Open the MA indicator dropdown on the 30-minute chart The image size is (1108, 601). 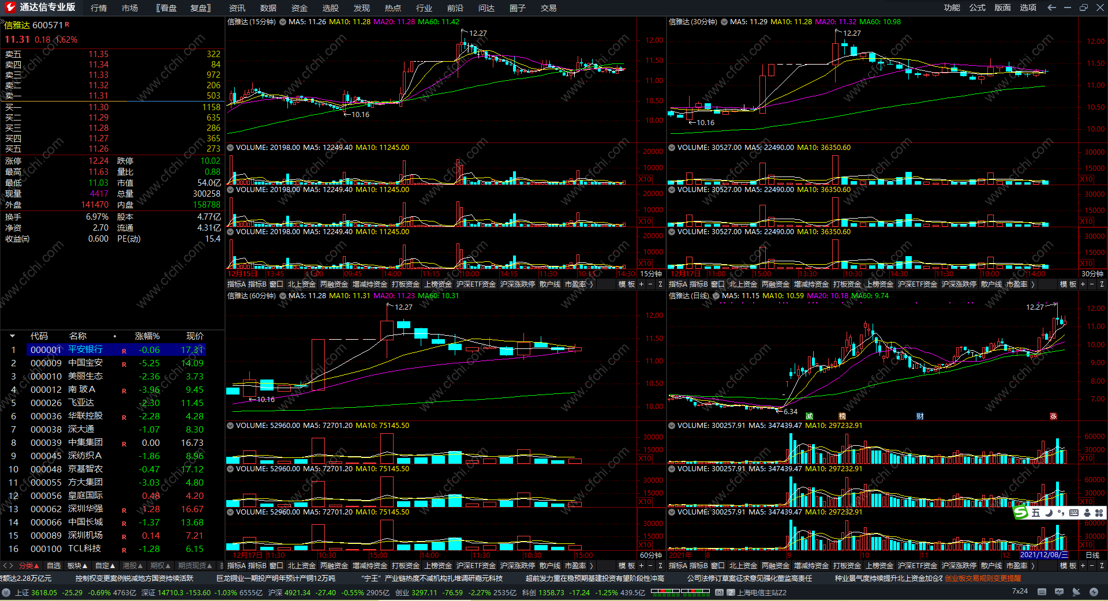724,22
